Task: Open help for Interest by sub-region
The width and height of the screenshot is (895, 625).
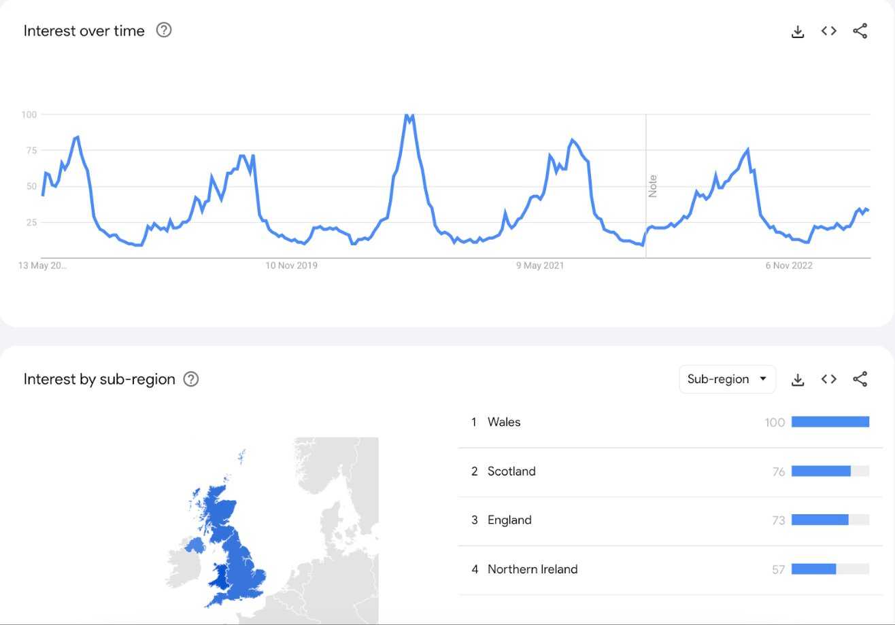Action: click(x=191, y=379)
